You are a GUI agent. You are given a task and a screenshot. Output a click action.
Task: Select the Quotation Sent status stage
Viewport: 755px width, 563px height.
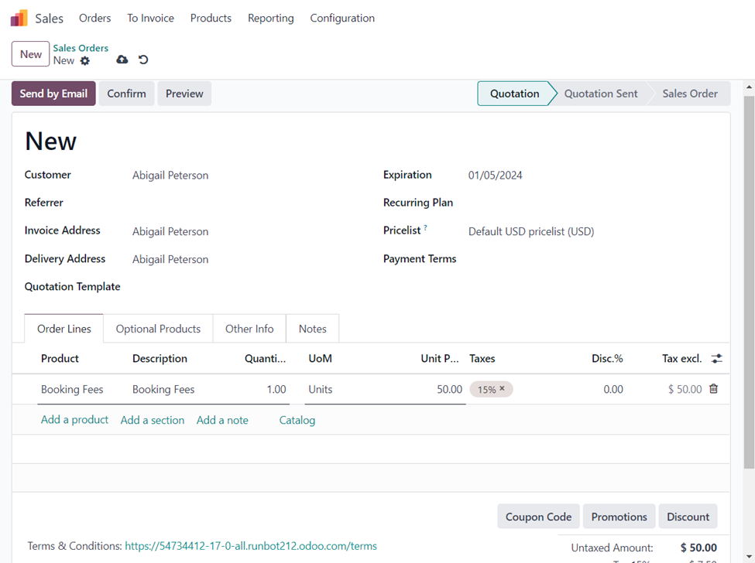[x=600, y=94]
